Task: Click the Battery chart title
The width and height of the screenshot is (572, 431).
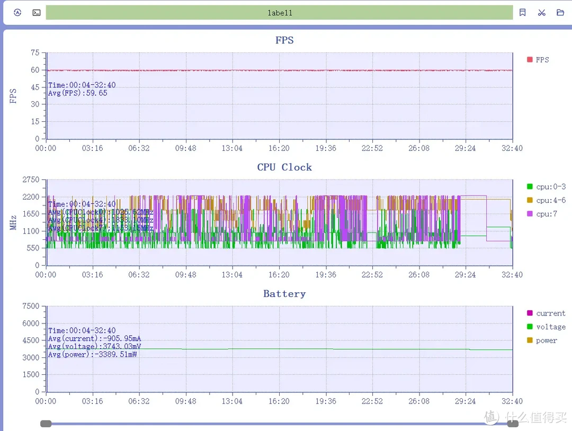Action: [284, 293]
